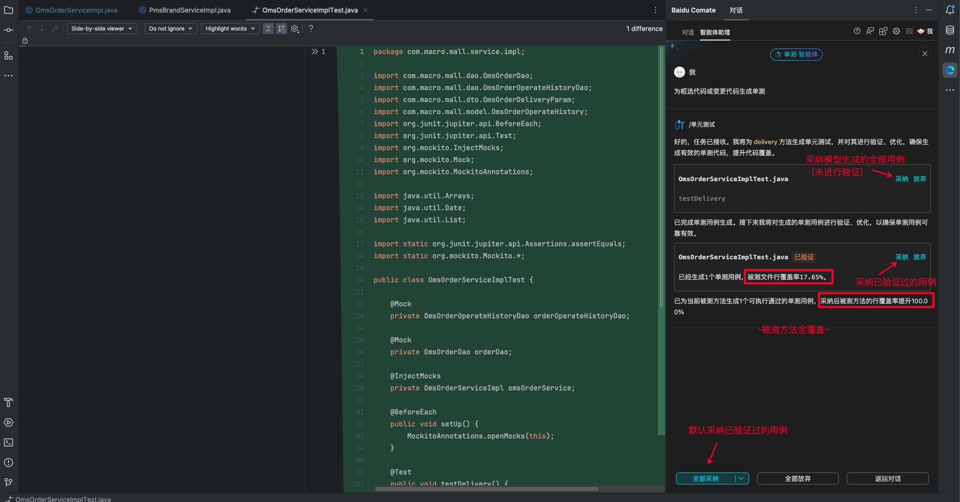Close the OmsOrderServiceImplTest.java tab
Image resolution: width=960 pixels, height=502 pixels.
coord(366,10)
